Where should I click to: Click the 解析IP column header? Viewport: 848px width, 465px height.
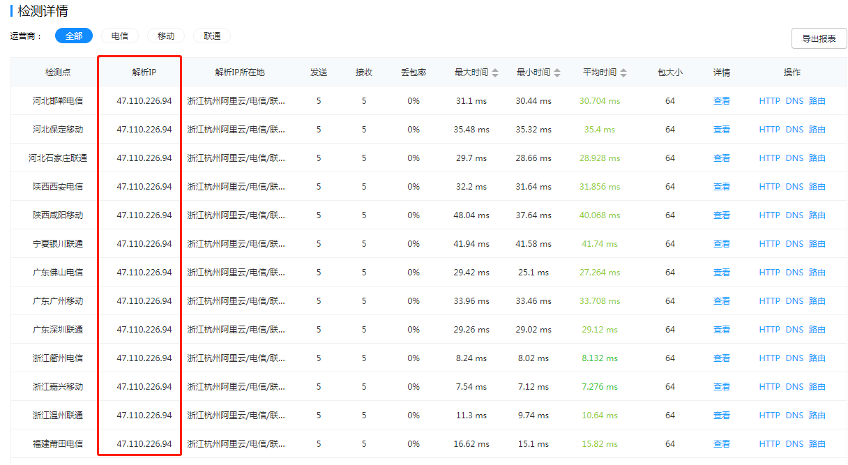click(144, 73)
